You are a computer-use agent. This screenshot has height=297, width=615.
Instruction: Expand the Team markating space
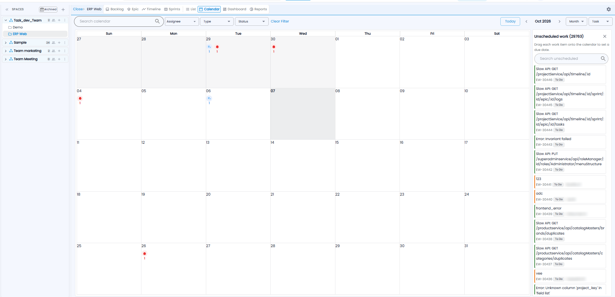click(x=6, y=51)
